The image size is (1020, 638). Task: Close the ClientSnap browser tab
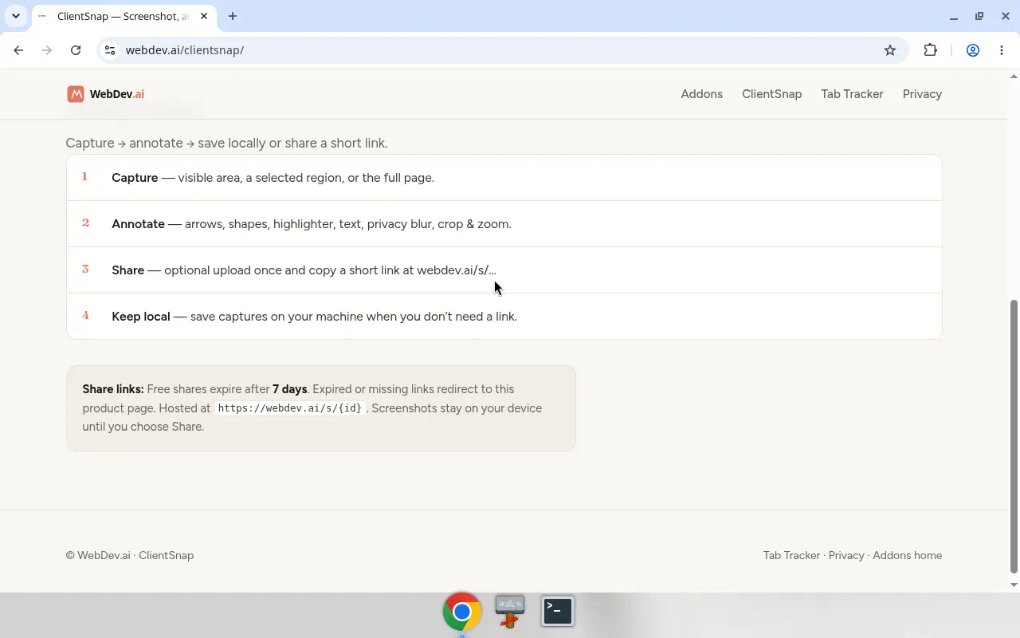pos(204,16)
